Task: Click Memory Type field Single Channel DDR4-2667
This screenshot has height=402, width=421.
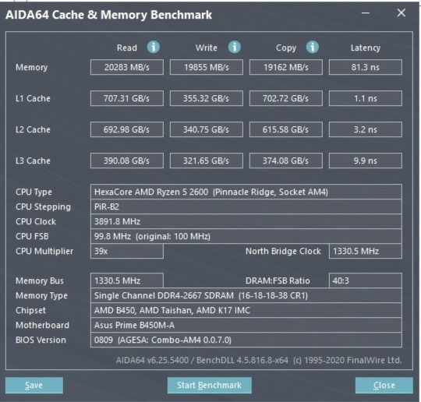Action: 246,295
